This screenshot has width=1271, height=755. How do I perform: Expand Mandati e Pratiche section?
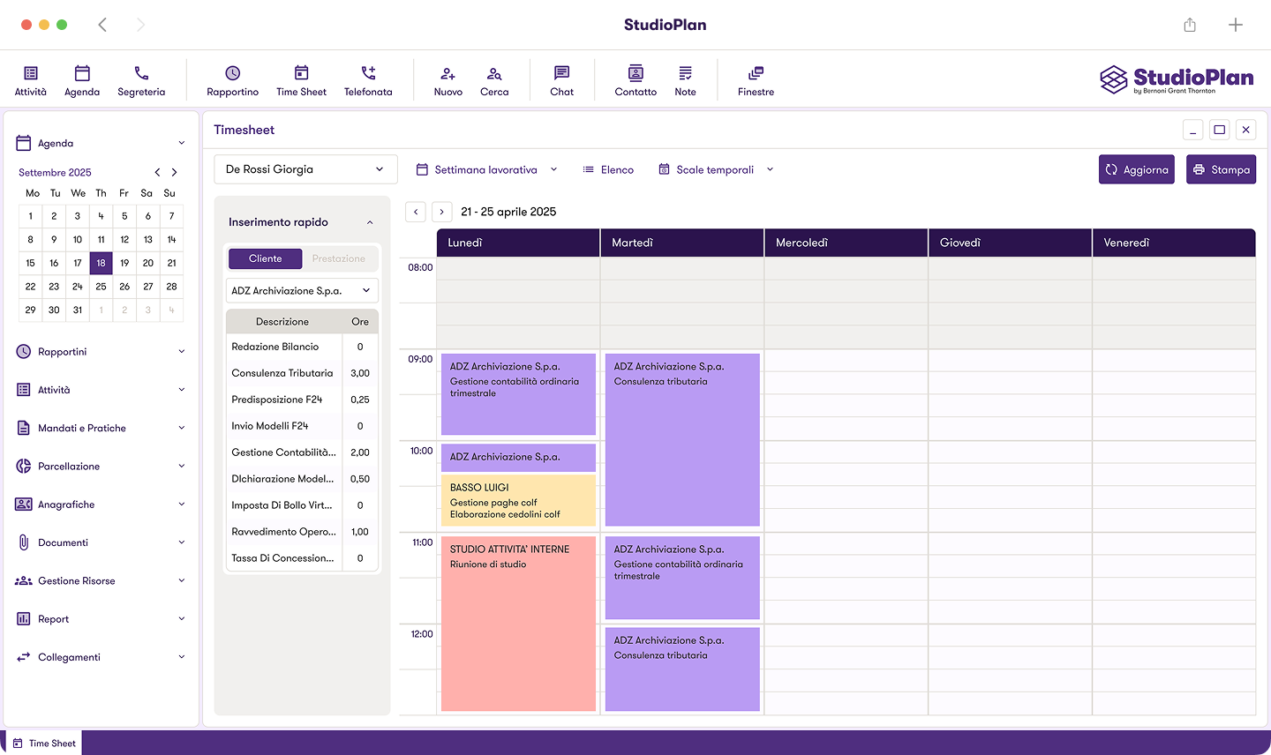pyautogui.click(x=102, y=428)
